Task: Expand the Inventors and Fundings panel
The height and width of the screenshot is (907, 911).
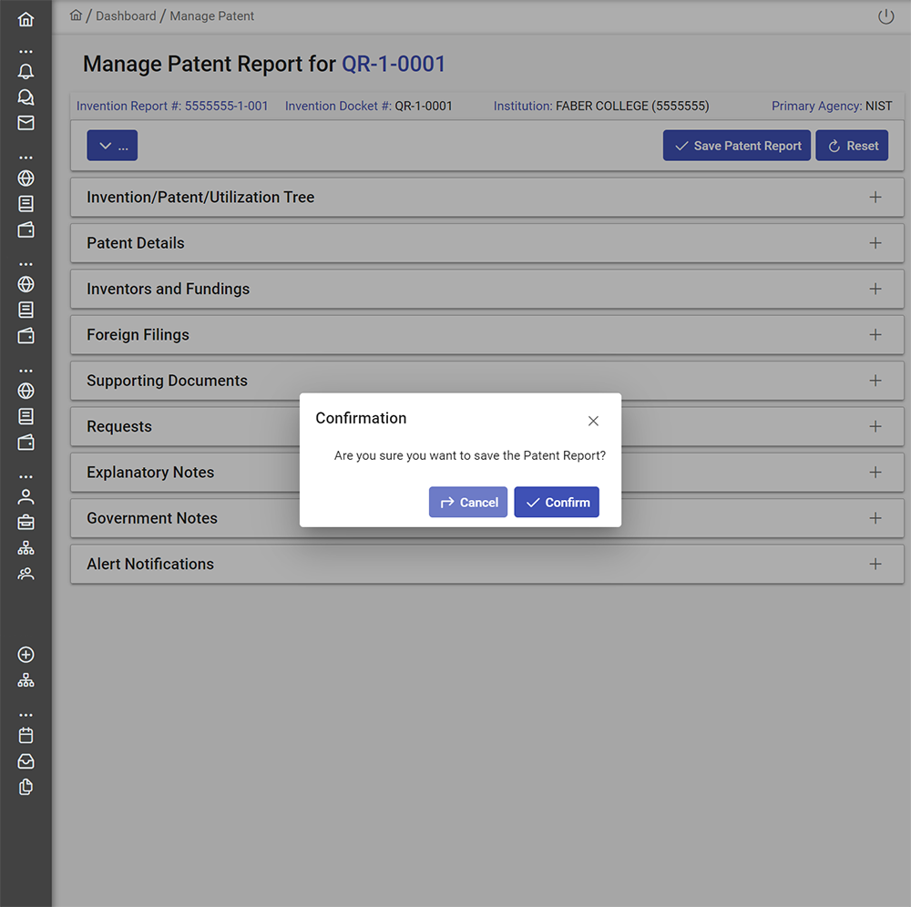Action: (875, 289)
